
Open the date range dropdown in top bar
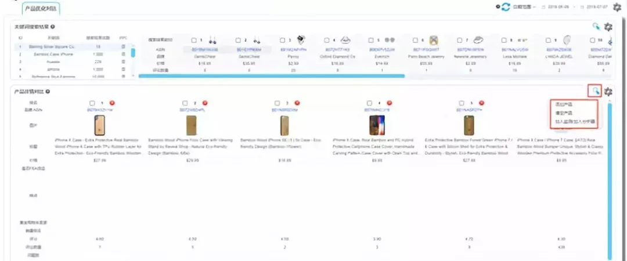pyautogui.click(x=524, y=7)
